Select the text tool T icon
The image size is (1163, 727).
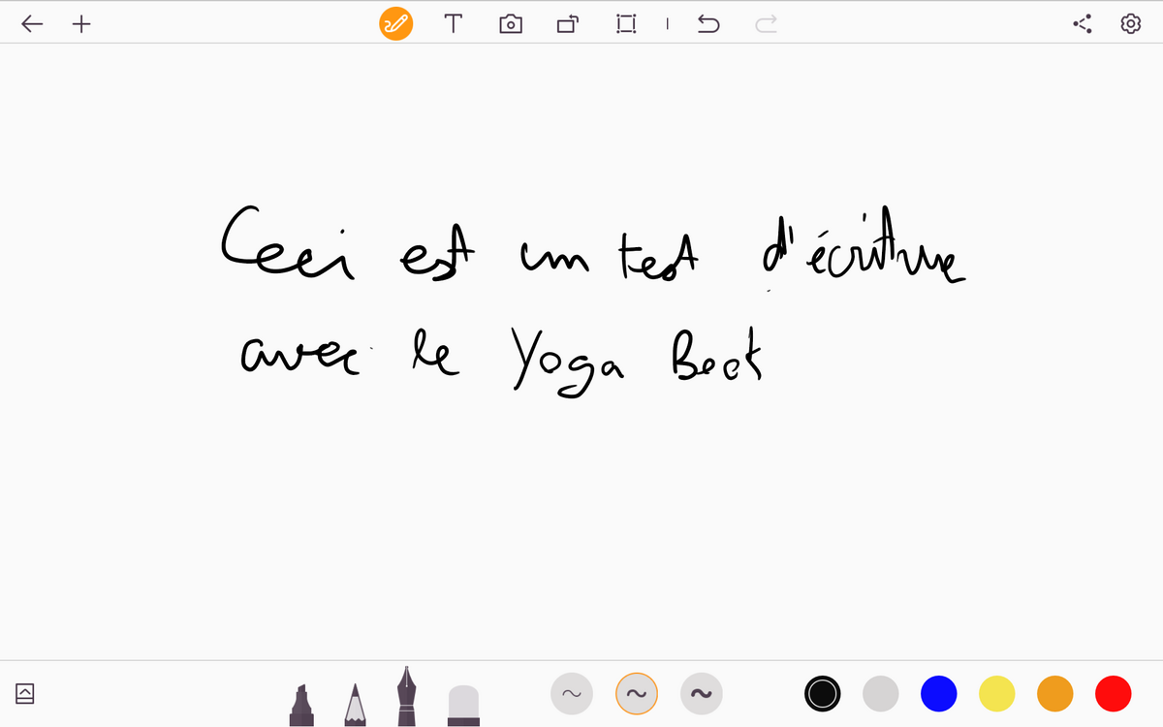click(x=453, y=24)
